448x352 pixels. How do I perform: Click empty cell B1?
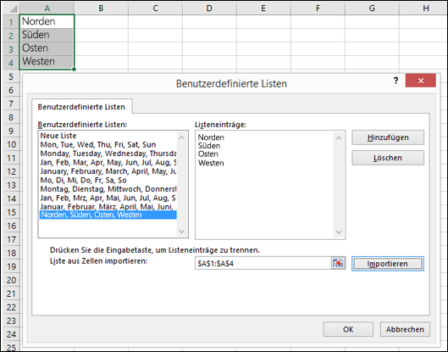click(x=101, y=21)
